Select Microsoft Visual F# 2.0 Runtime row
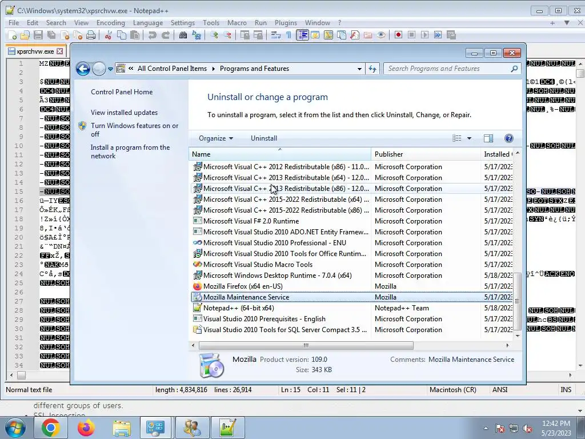This screenshot has width=585, height=439. 352,221
